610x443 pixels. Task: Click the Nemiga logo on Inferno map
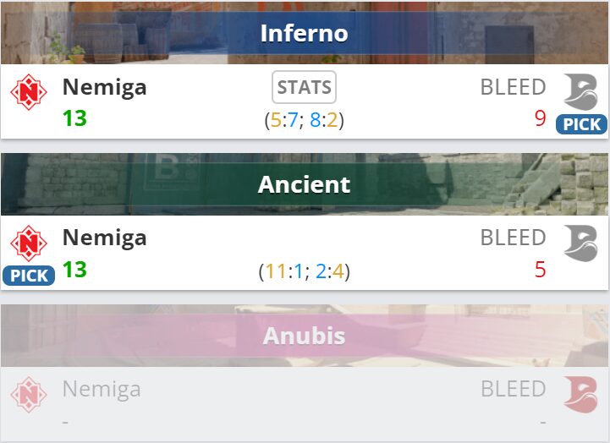pyautogui.click(x=29, y=90)
